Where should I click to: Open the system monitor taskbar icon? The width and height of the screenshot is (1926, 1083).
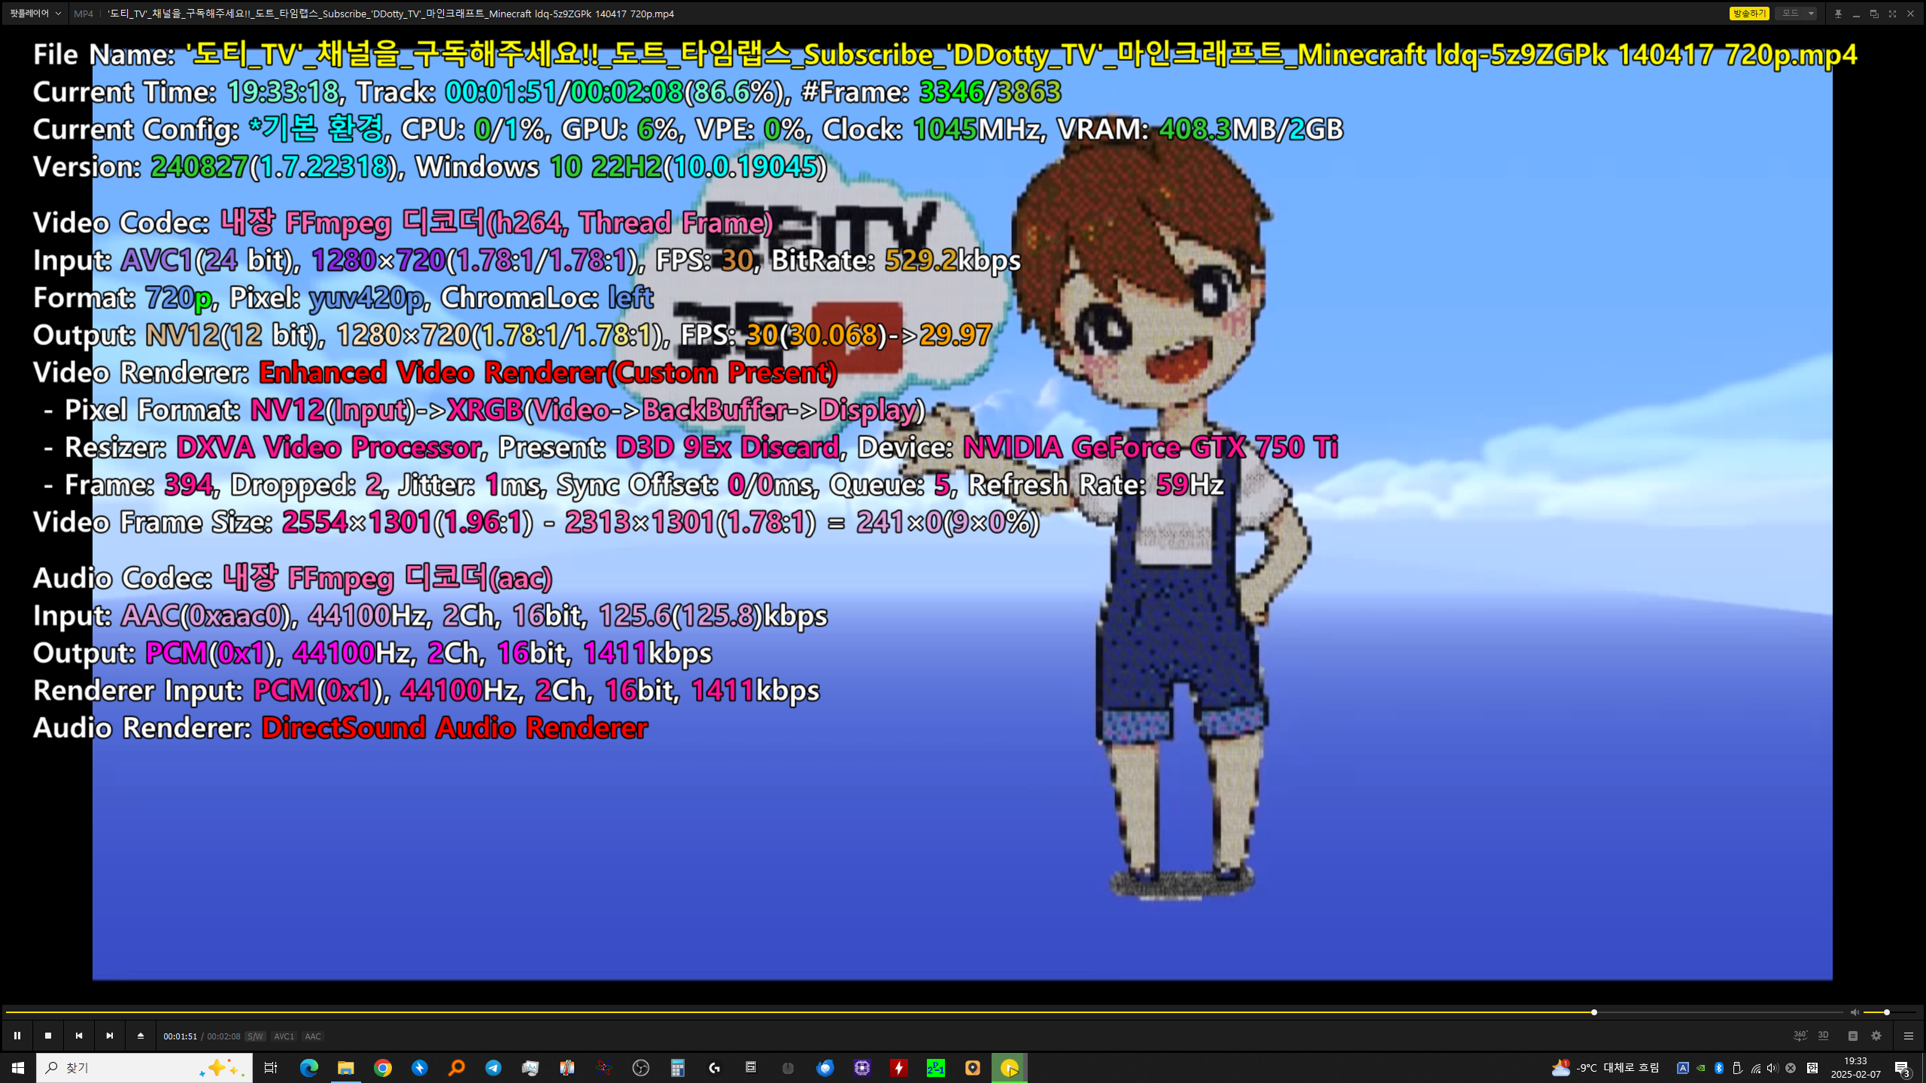click(530, 1068)
